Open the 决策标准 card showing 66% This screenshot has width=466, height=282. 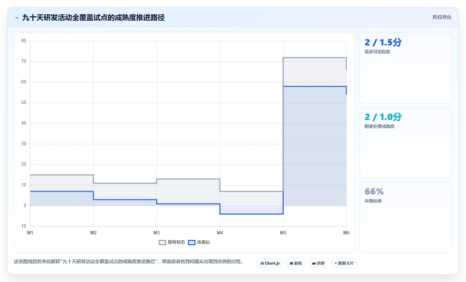pyautogui.click(x=405, y=217)
